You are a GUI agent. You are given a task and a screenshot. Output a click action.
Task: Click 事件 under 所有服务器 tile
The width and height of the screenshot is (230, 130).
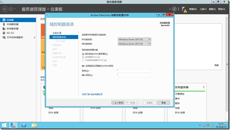pos(177,99)
